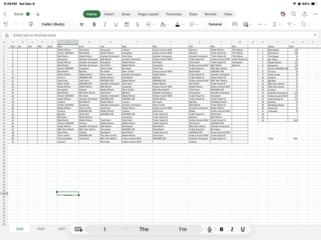
Task: Click the cell styles icon
Action: tap(235, 24)
